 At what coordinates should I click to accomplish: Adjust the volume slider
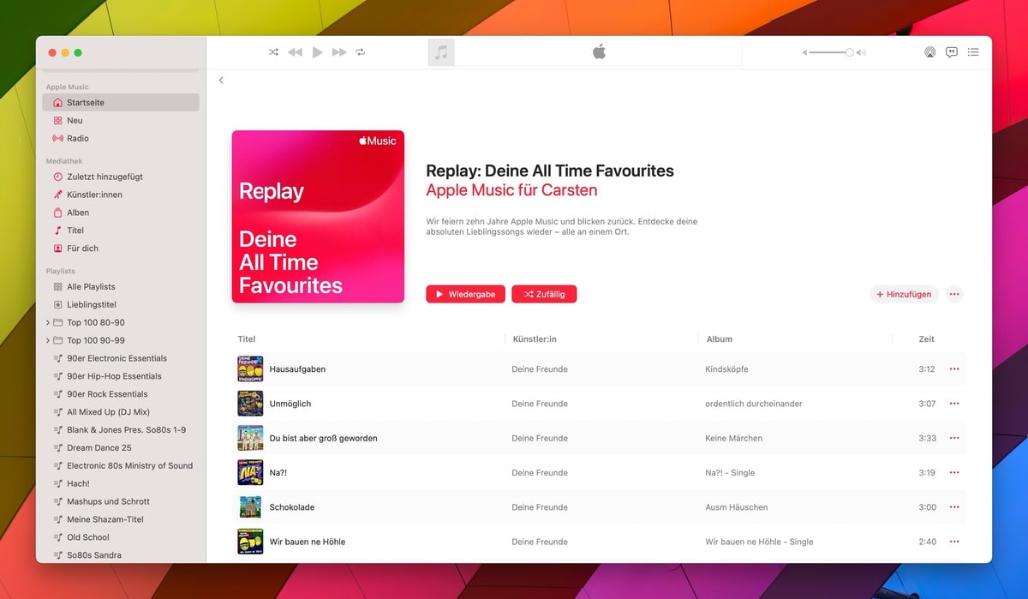coord(834,52)
